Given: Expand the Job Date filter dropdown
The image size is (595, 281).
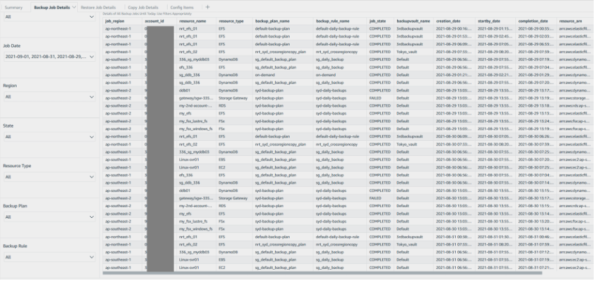Looking at the screenshot, I should (49, 57).
